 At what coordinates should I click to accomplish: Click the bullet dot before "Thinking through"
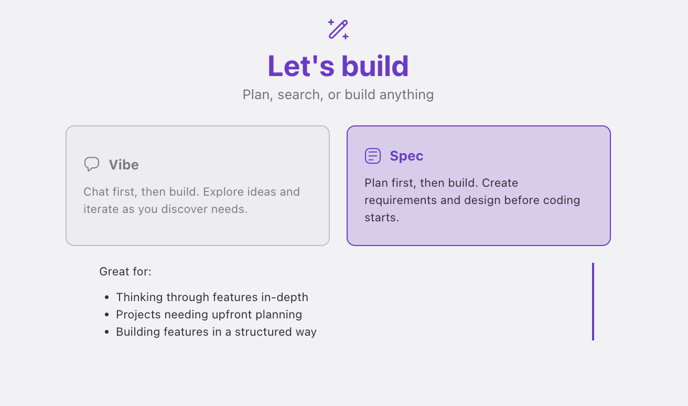(x=107, y=297)
